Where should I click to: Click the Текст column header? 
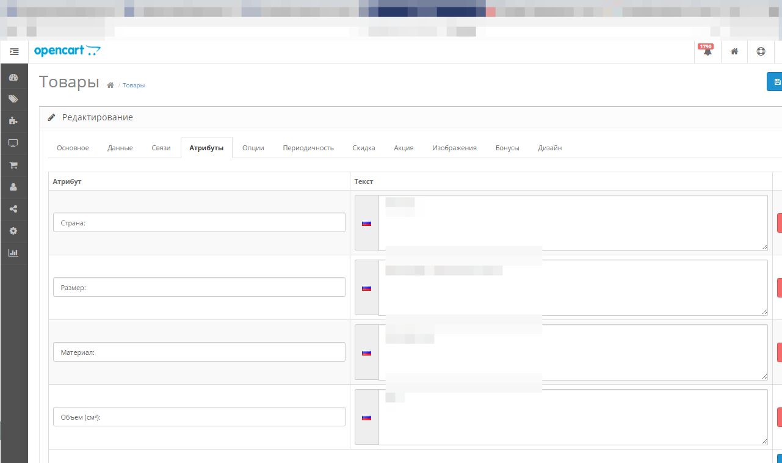[364, 181]
